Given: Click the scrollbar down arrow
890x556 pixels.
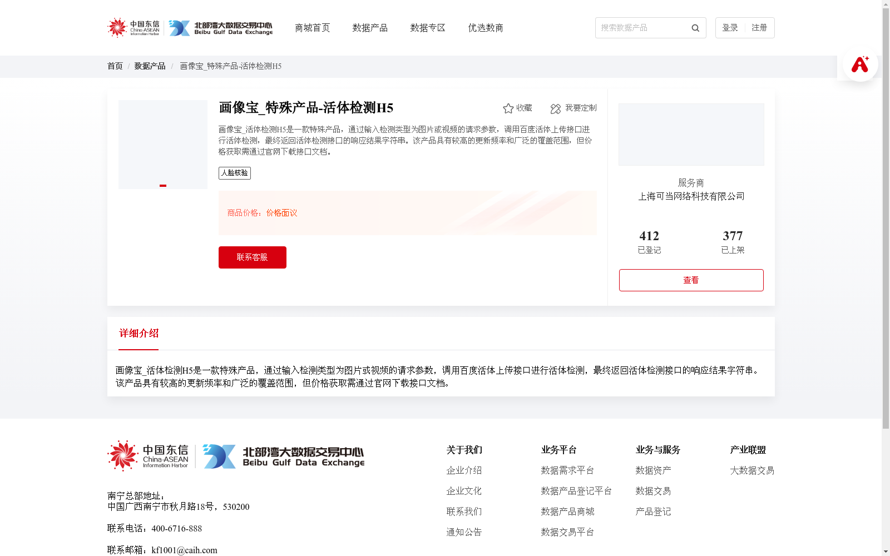Looking at the screenshot, I should point(886,552).
